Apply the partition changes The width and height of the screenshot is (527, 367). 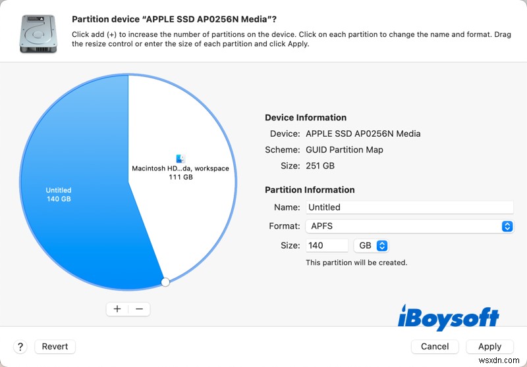coord(489,347)
